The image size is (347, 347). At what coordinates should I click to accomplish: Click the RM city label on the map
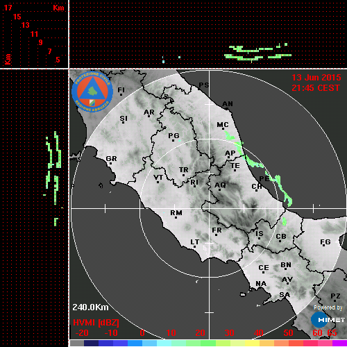tap(176, 213)
